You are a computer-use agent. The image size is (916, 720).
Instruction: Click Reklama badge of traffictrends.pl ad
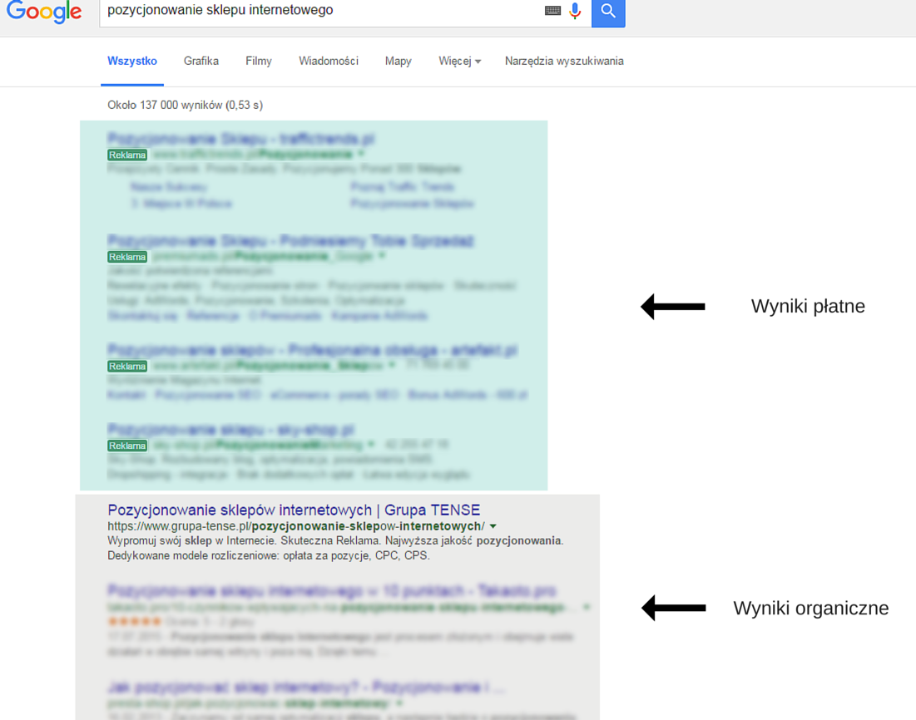click(127, 155)
